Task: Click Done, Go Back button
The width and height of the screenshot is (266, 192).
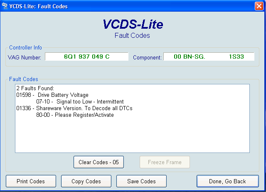Action: tap(228, 181)
